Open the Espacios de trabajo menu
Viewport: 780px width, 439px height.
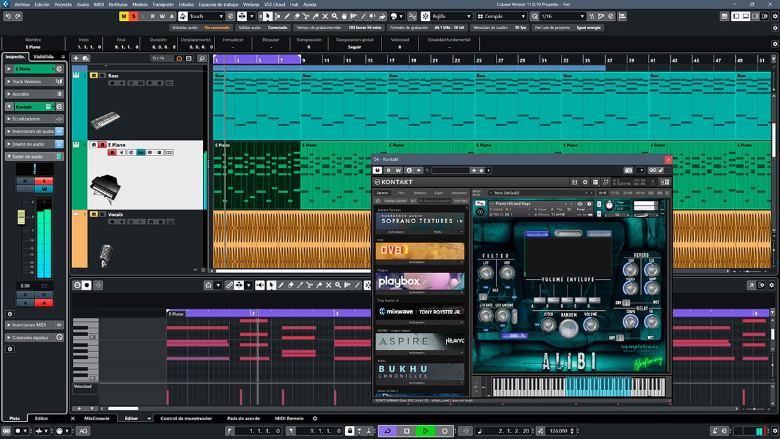[x=220, y=5]
